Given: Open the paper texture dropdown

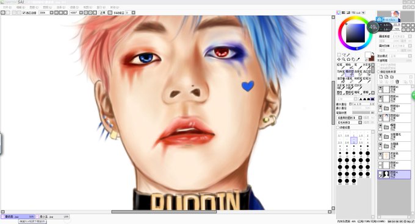Looking at the screenshot, I should tap(410, 36).
